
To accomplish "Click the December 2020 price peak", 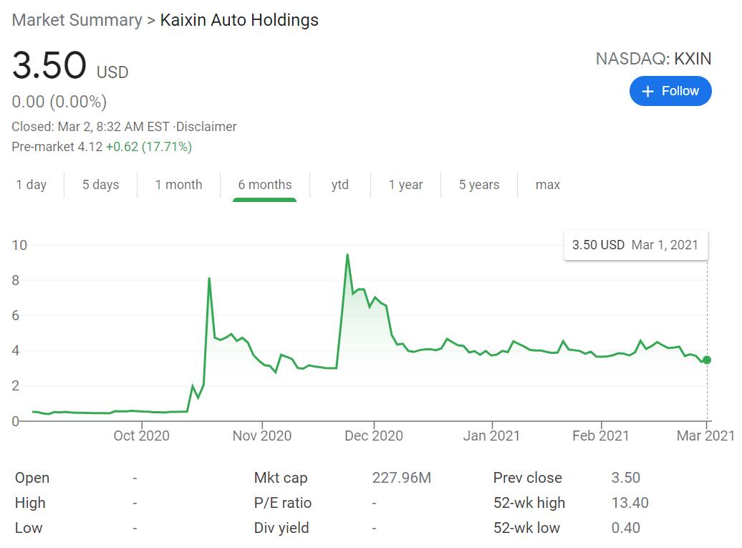I will coord(347,255).
